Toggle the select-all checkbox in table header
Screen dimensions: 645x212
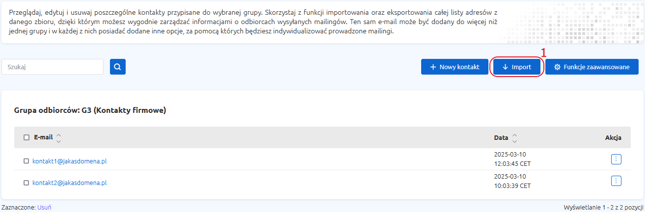click(27, 137)
